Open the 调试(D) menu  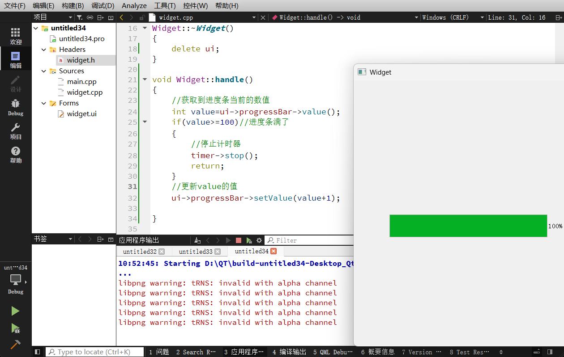[x=103, y=6]
